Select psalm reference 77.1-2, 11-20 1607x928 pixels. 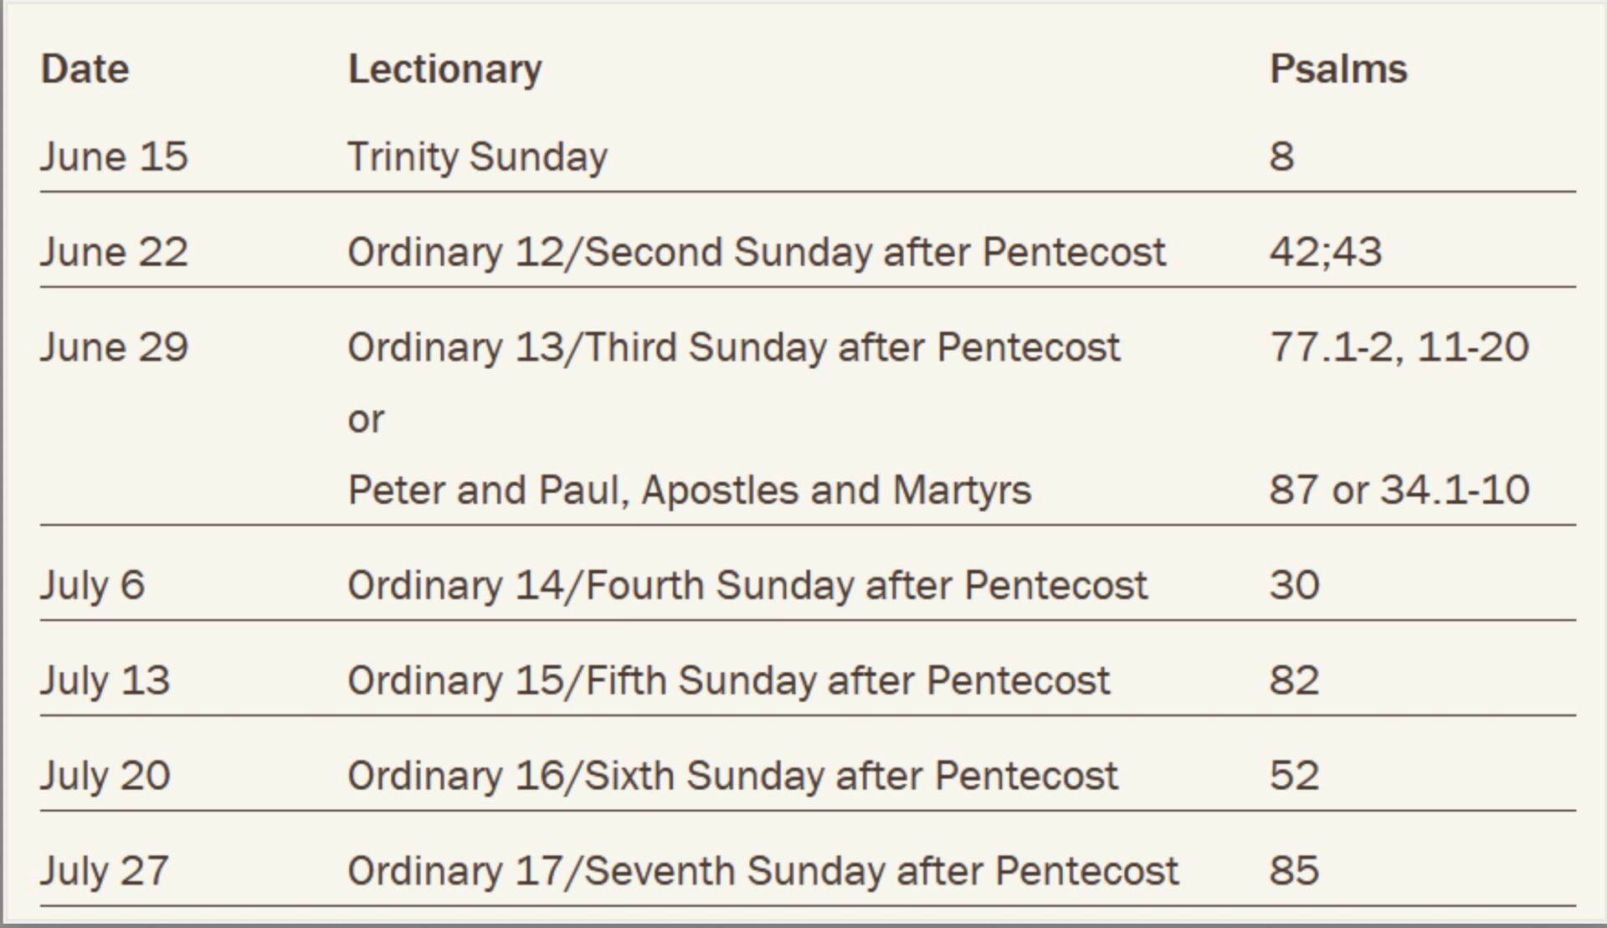pos(1399,347)
